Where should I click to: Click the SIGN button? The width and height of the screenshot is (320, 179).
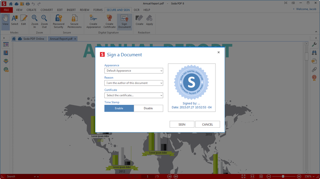click(182, 124)
